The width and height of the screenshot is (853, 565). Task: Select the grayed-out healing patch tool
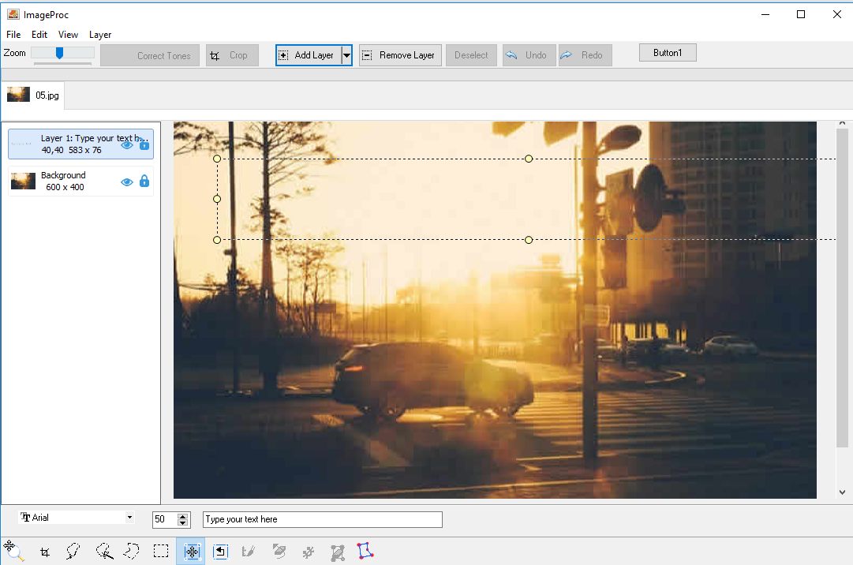click(x=308, y=552)
